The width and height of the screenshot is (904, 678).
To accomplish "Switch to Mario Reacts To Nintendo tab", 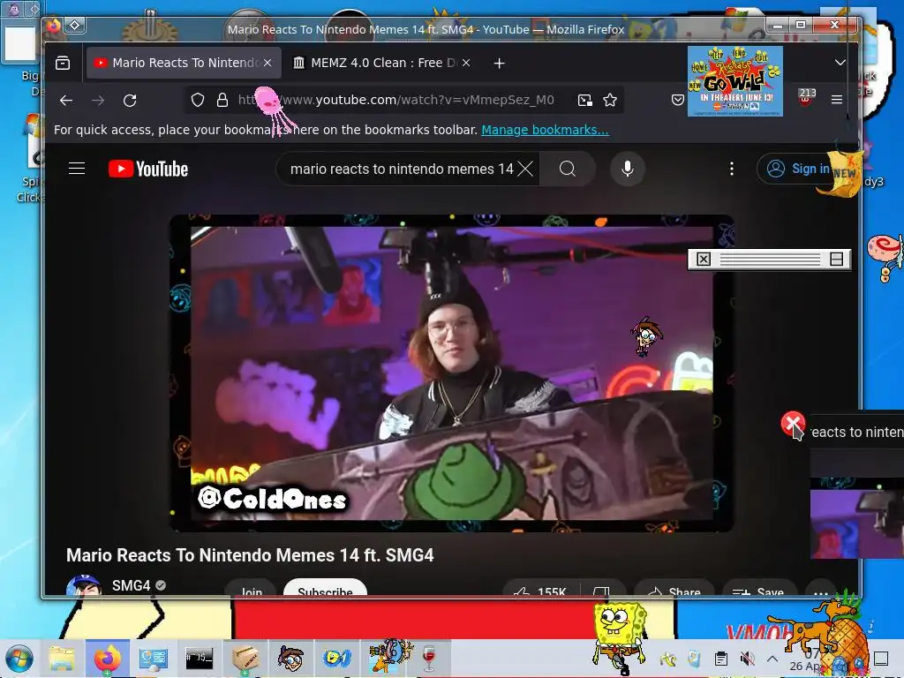I will [x=184, y=63].
